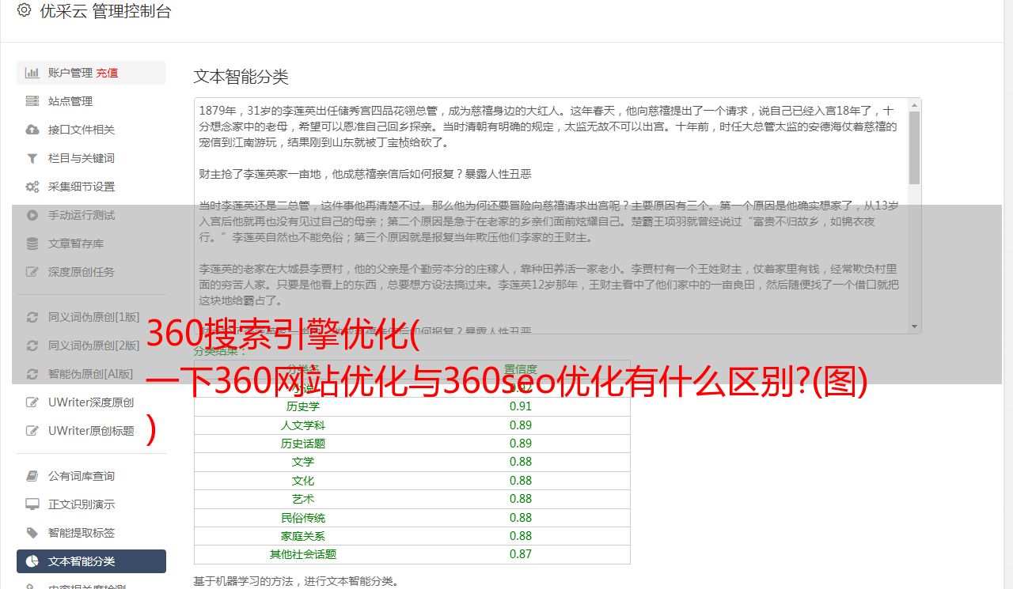The height and width of the screenshot is (589, 1013).
Task: Select the 艺术 category cell
Action: coord(303,499)
